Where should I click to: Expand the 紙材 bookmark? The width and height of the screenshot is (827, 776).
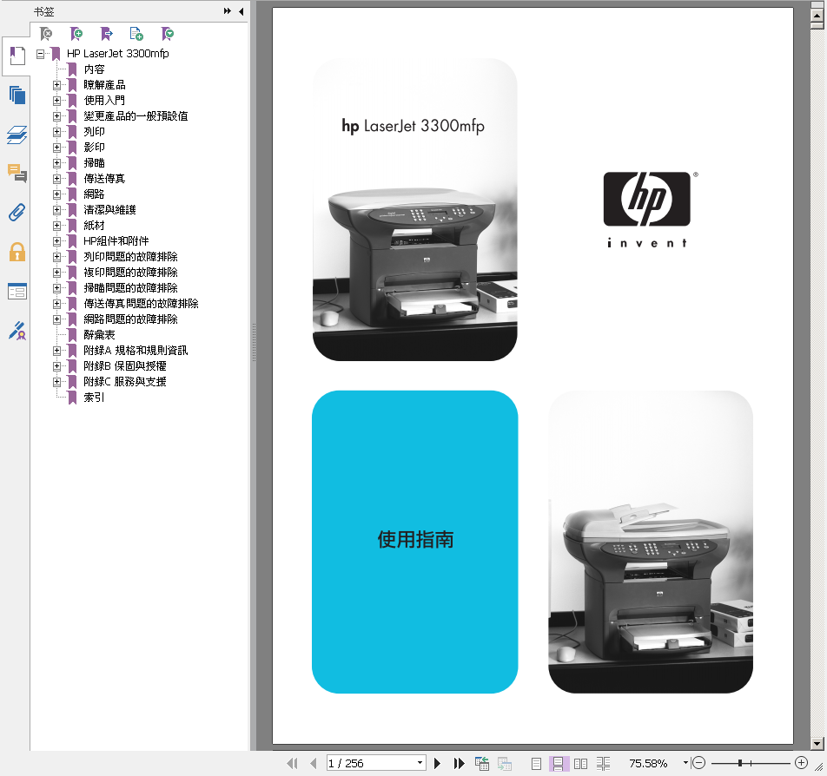pyautogui.click(x=56, y=226)
